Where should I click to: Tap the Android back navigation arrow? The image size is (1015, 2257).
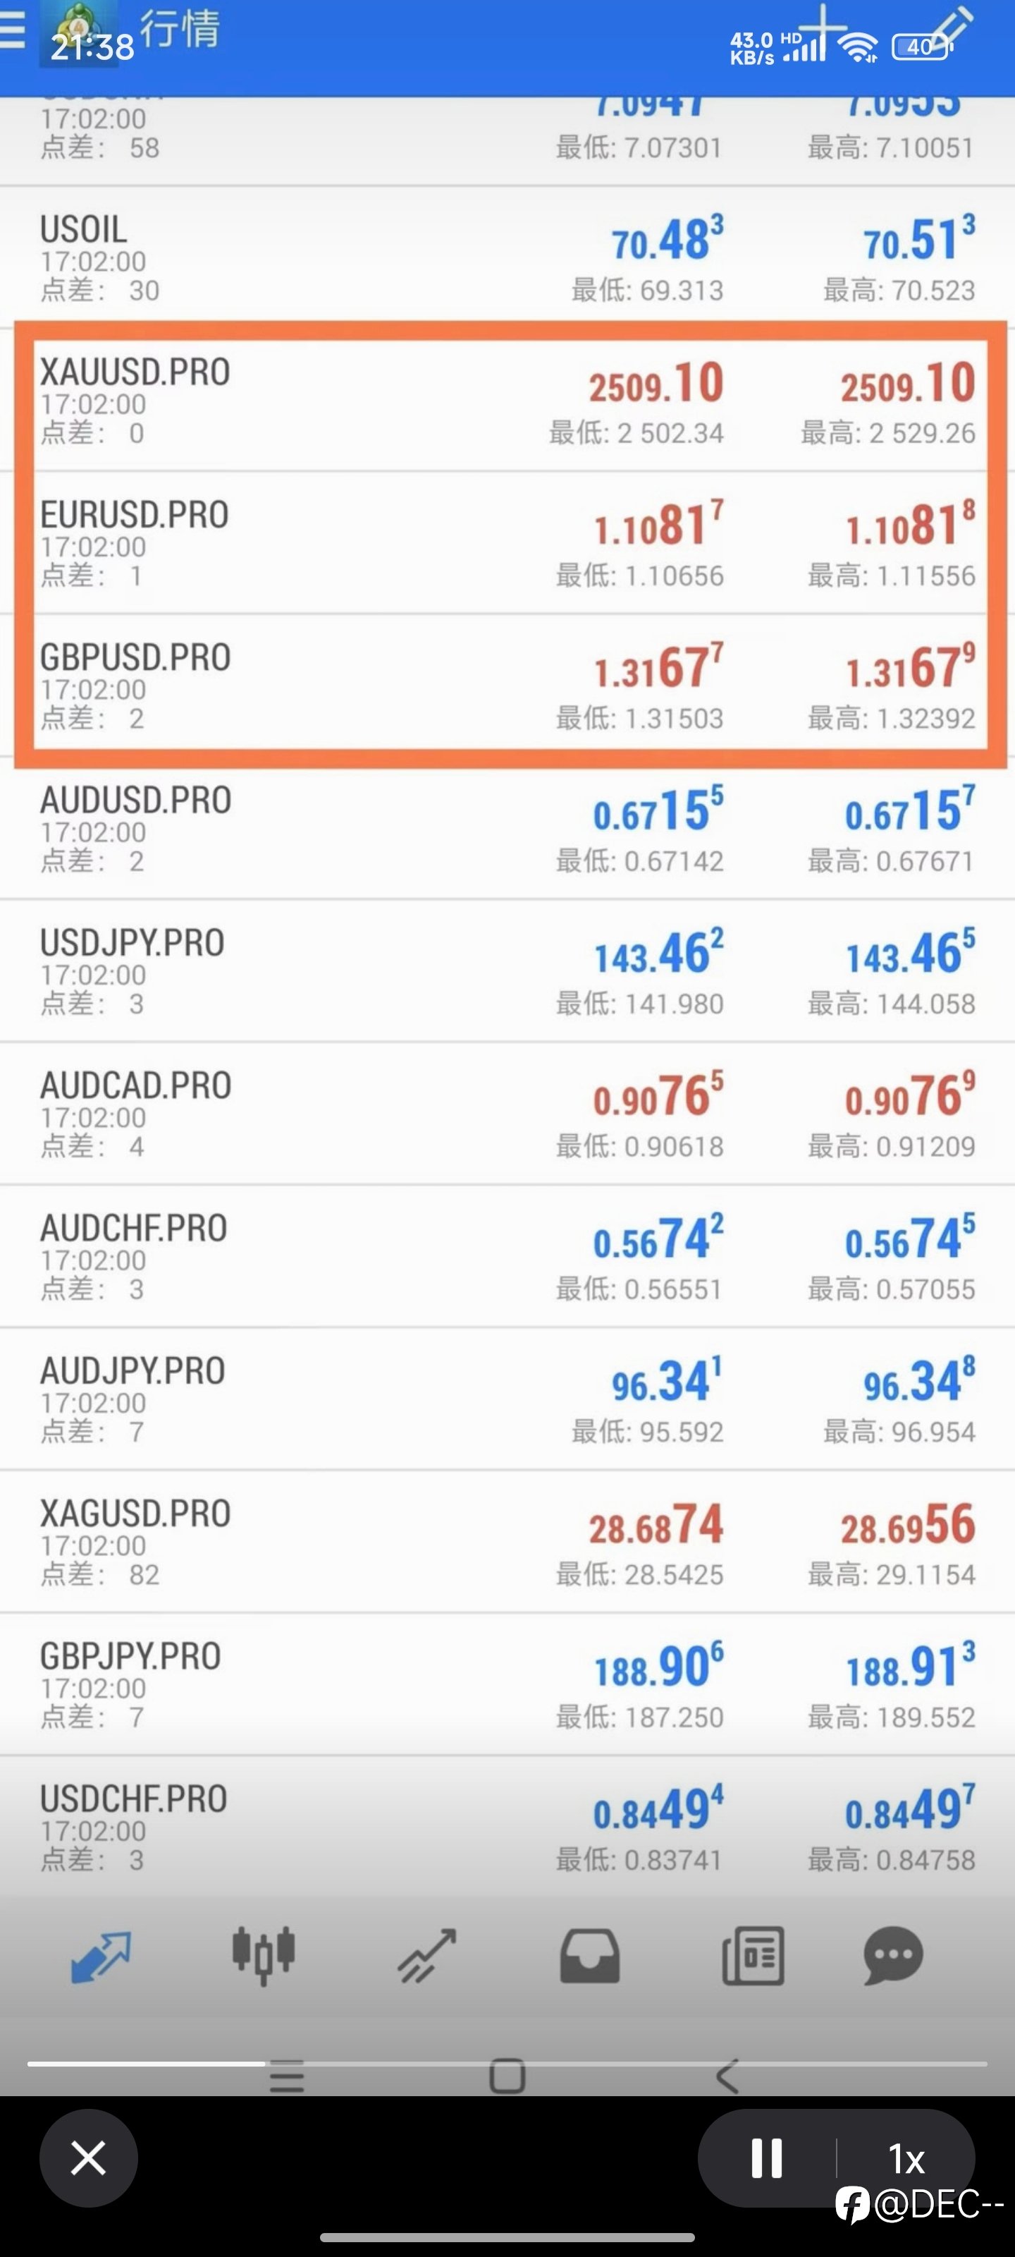(x=727, y=2075)
